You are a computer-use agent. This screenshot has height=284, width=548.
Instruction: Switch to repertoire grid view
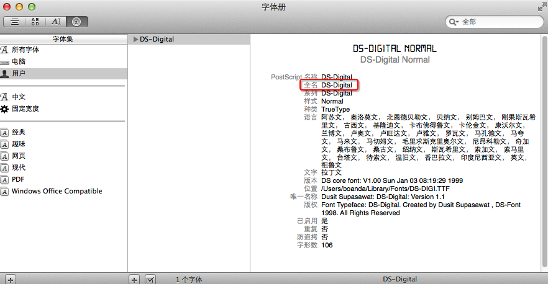coord(35,22)
